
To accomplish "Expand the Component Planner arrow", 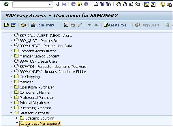I will pos(11,92).
